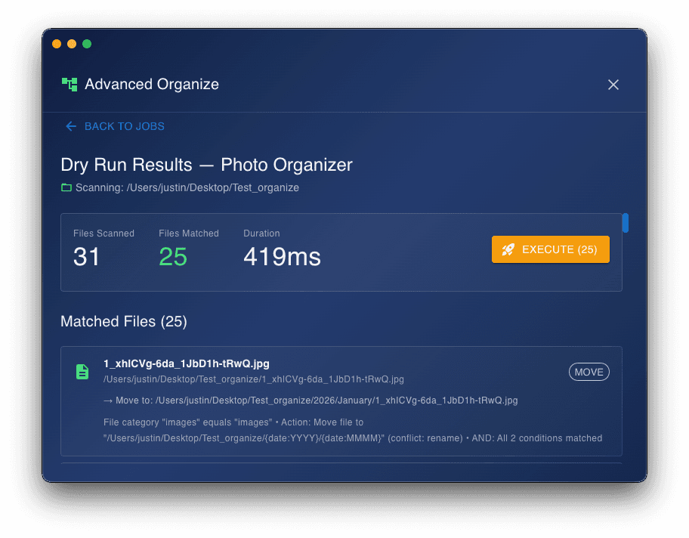Click the yellow minimize traffic light button

72,44
